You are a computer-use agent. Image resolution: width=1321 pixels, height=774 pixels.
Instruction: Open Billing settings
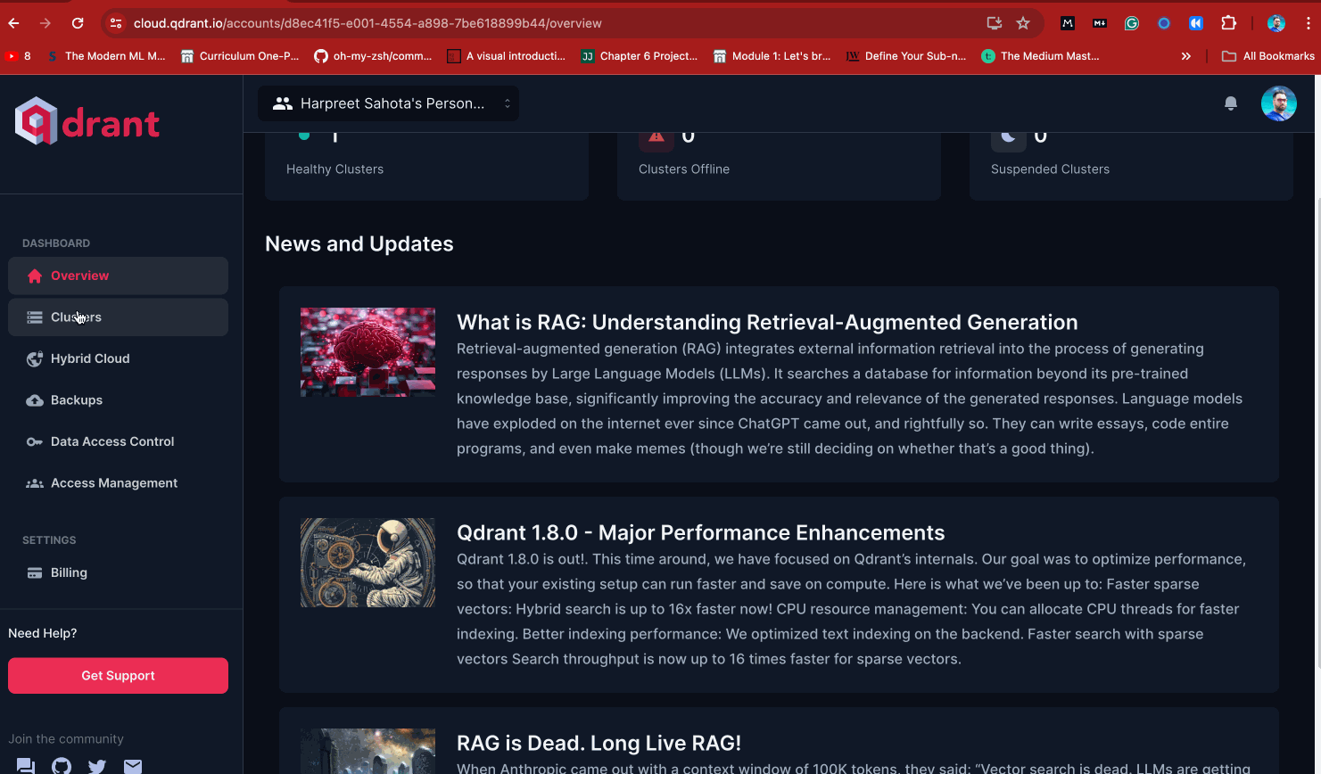pyautogui.click(x=118, y=572)
